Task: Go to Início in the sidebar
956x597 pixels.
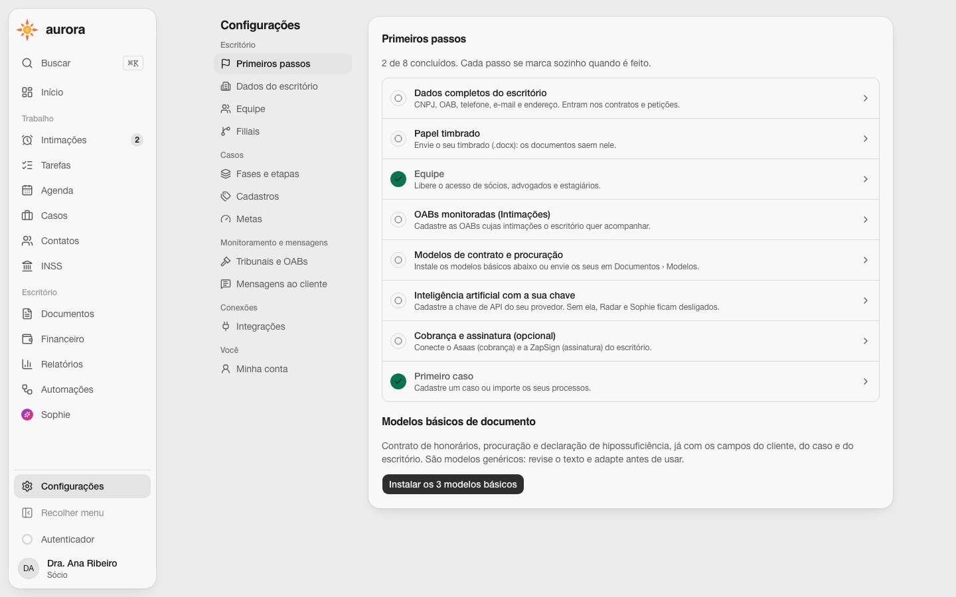Action: point(82,92)
